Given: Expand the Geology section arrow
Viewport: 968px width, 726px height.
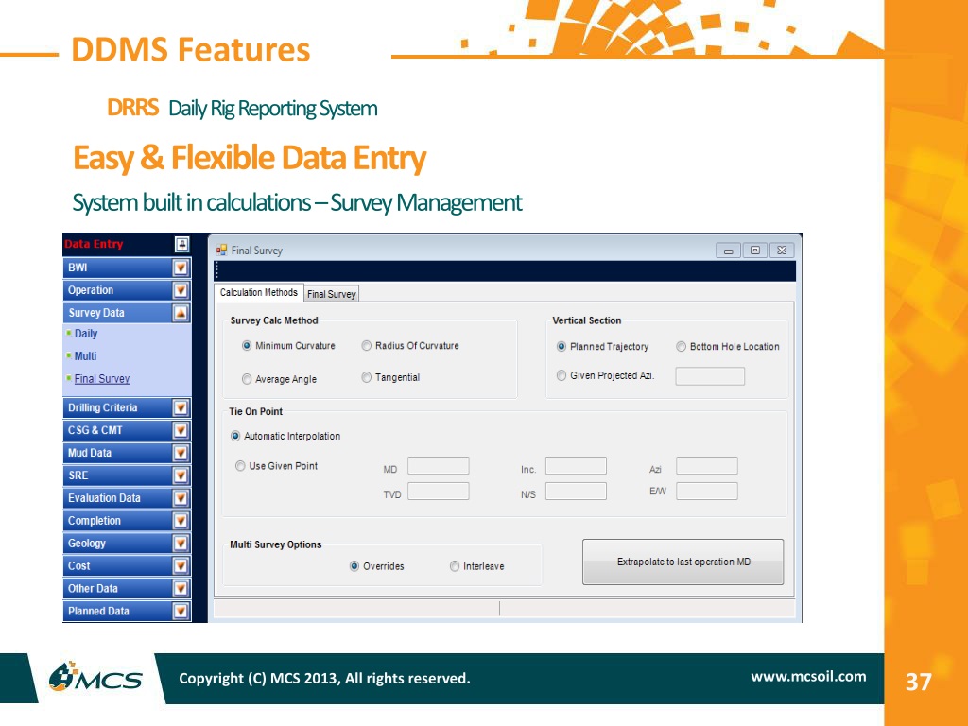Looking at the screenshot, I should 181,544.
